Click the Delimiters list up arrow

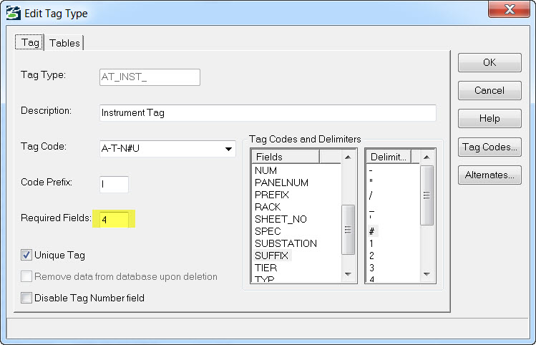pos(427,157)
